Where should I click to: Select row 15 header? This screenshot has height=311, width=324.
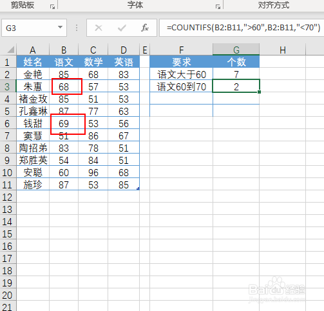(8, 234)
